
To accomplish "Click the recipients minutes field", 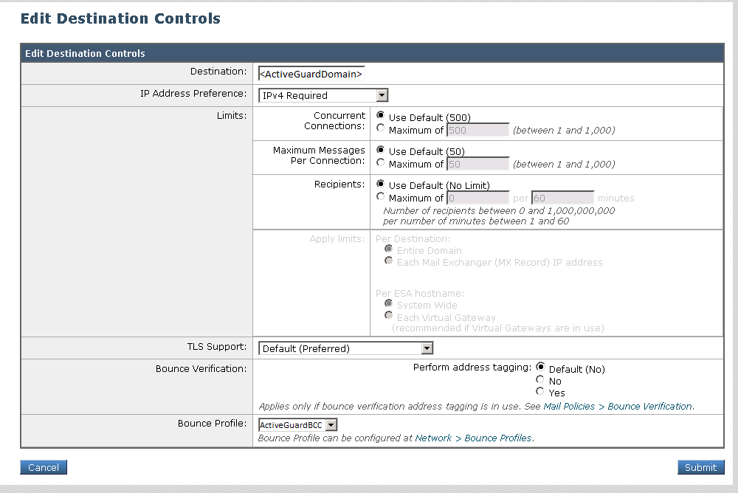I will click(x=562, y=198).
